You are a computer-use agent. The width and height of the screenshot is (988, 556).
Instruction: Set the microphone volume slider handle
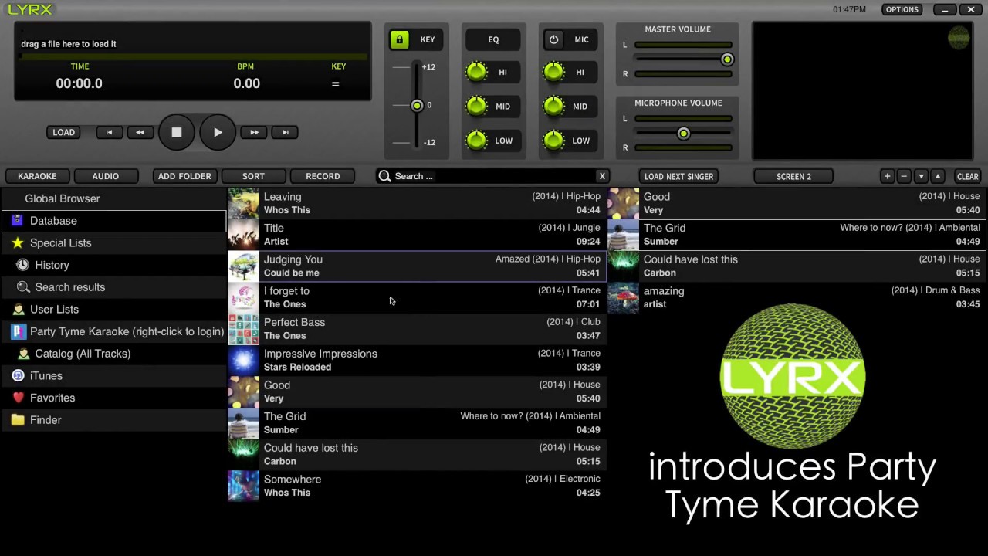click(683, 134)
